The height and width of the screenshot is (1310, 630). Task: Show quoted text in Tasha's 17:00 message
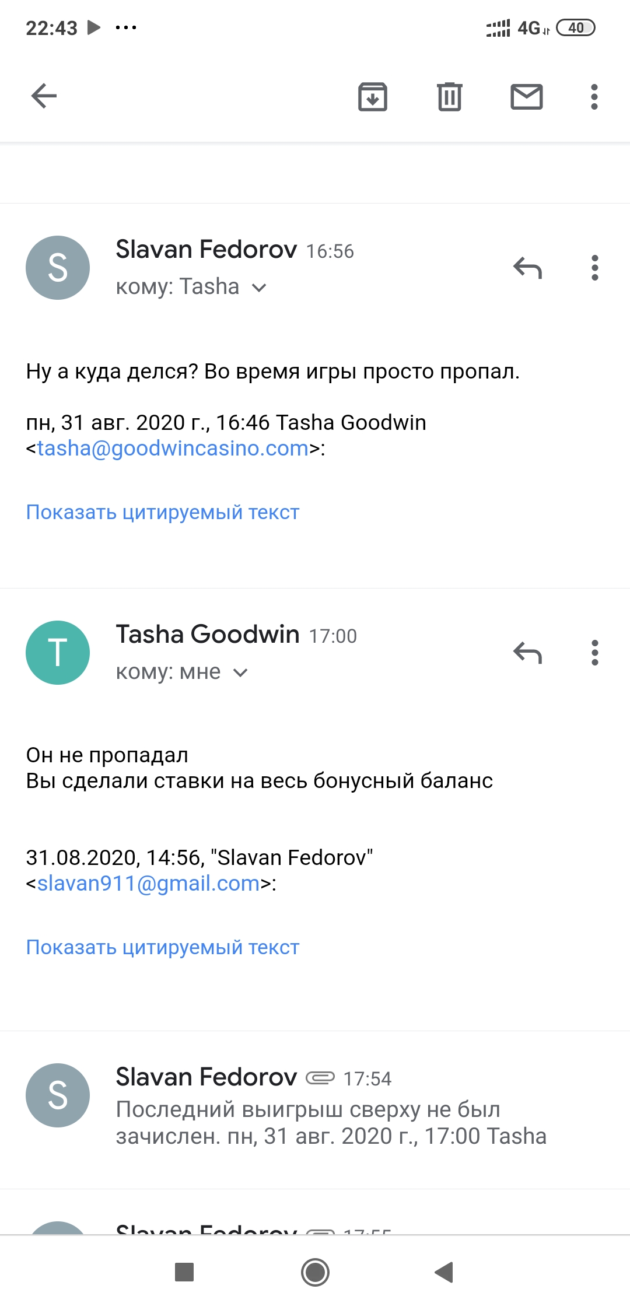click(x=163, y=947)
